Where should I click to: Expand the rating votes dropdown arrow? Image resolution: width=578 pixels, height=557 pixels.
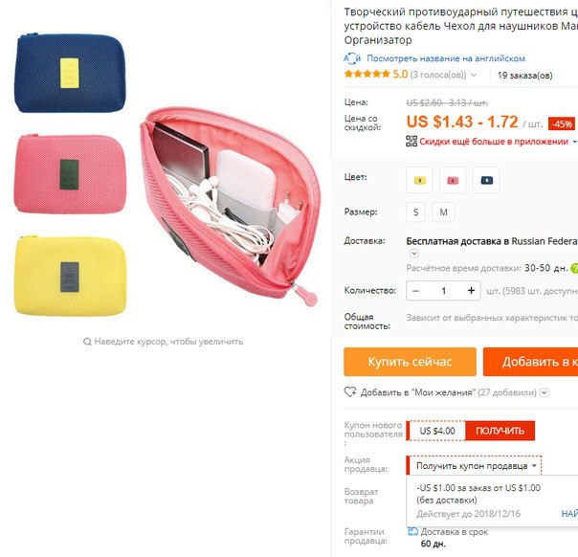[x=474, y=76]
